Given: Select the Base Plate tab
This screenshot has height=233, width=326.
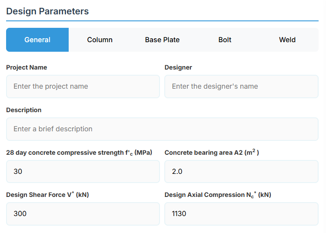Looking at the screenshot, I should pyautogui.click(x=162, y=40).
